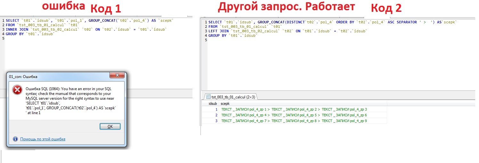This screenshot has height=163, width=479.
Task: Select the tst_003_tb_01_calcul (2×3) result tab
Action: coord(231,97)
